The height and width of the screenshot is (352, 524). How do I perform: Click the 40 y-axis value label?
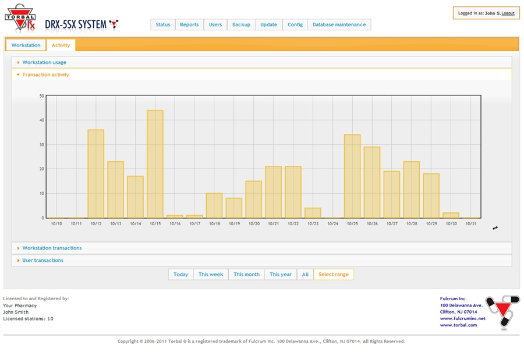pyautogui.click(x=42, y=120)
